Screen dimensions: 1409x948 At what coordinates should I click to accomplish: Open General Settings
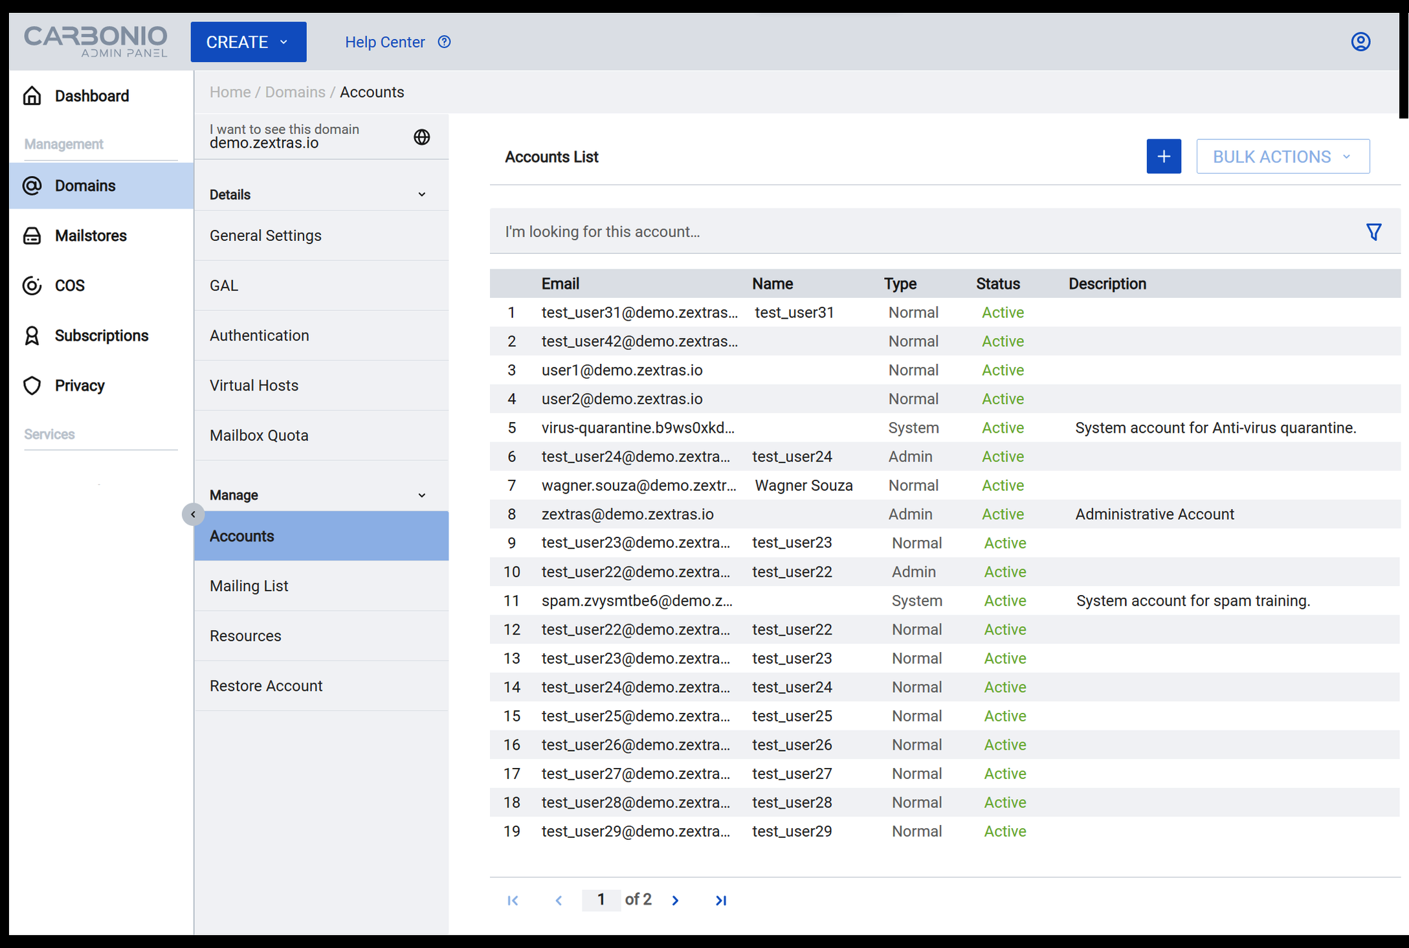tap(265, 236)
